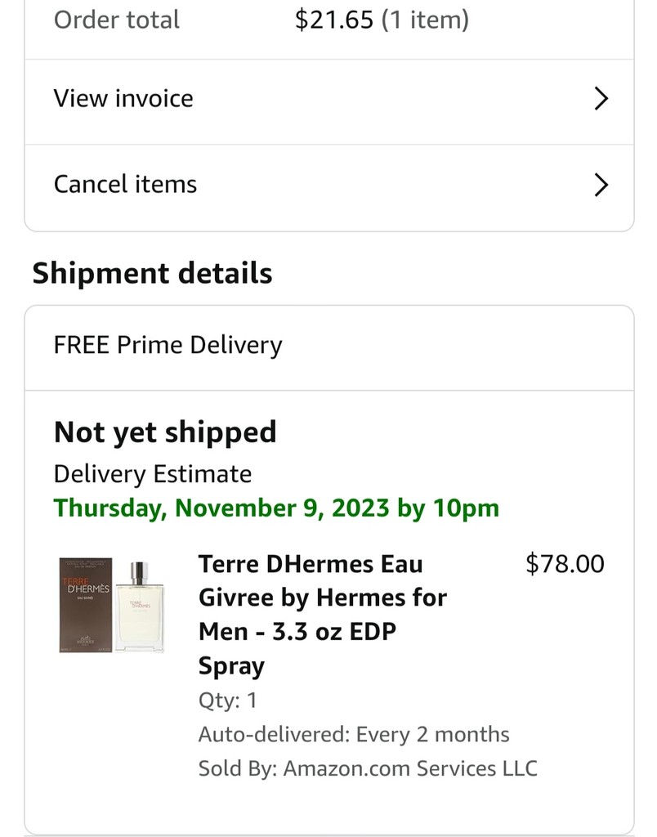The image size is (657, 837).
Task: Click the Not yet shipped status
Action: (x=165, y=432)
